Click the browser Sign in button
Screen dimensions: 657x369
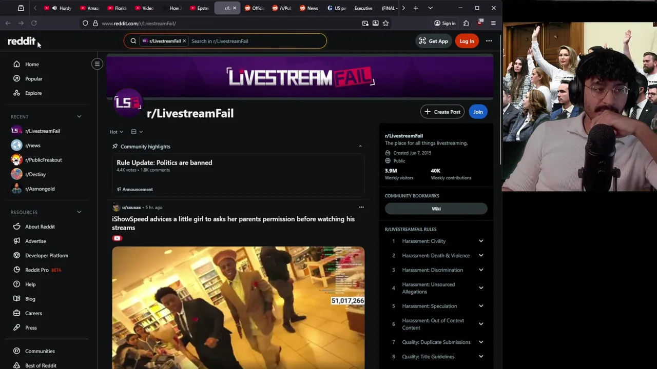[x=445, y=23]
